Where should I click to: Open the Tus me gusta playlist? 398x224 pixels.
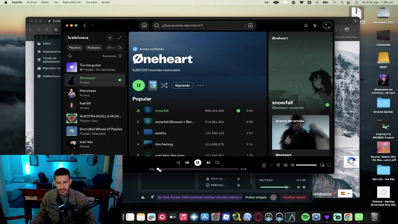click(x=95, y=67)
